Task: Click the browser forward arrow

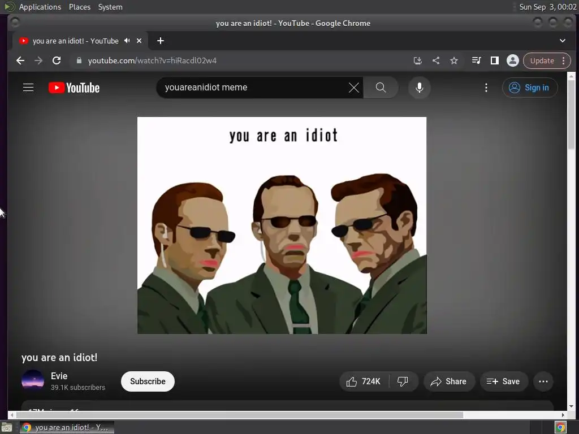Action: point(38,60)
